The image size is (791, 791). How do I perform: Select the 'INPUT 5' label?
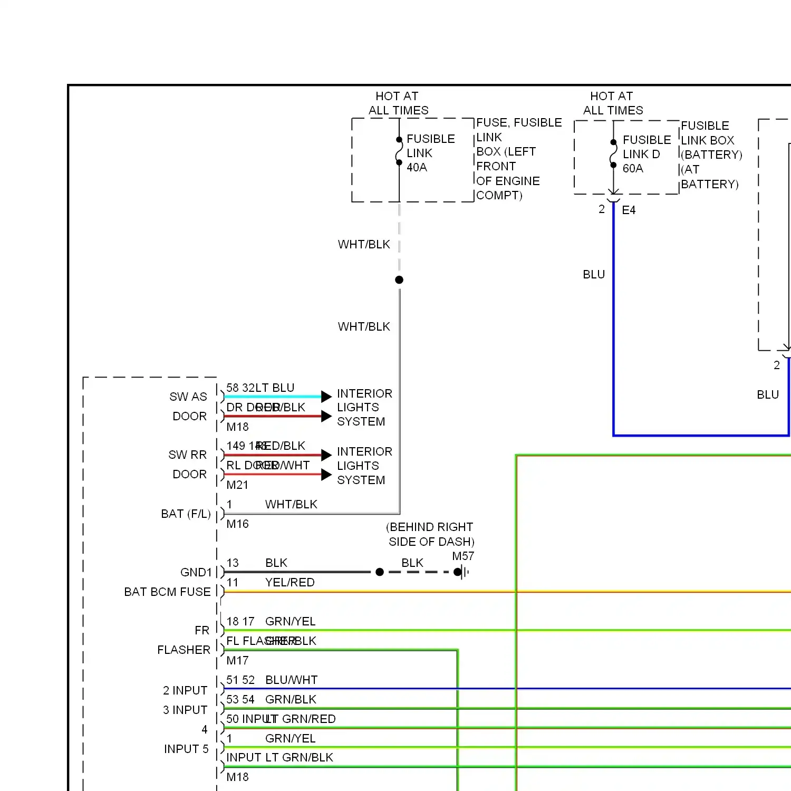point(186,749)
